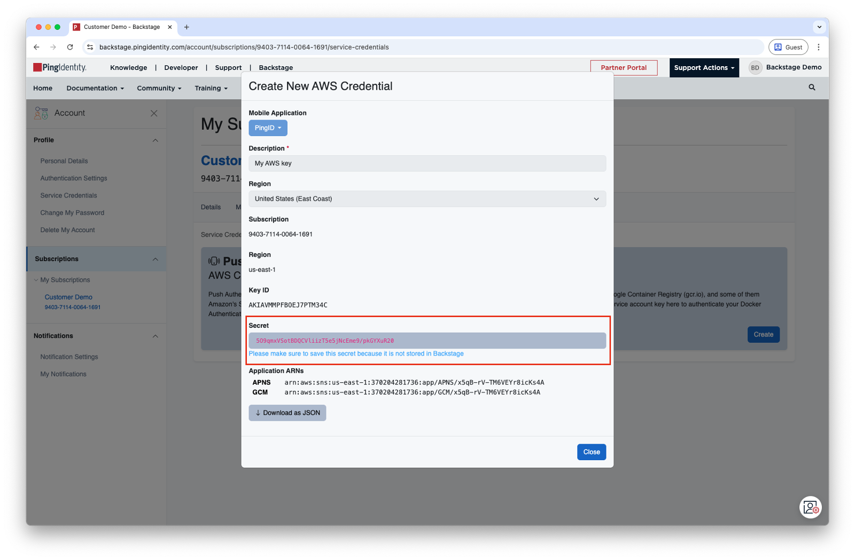Screen dimensions: 855x560
Task: Click Download as JSON button
Action: (287, 413)
